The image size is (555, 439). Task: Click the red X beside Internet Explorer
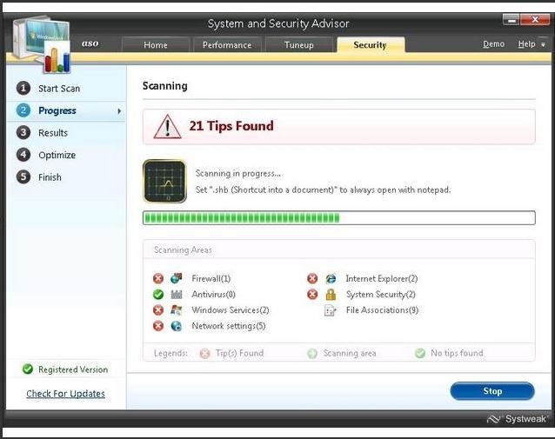[x=312, y=279]
